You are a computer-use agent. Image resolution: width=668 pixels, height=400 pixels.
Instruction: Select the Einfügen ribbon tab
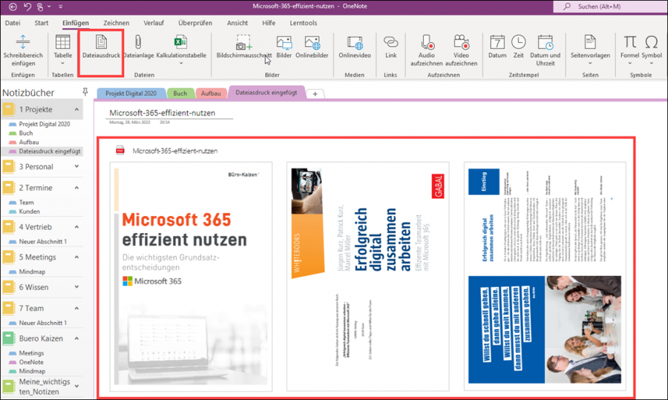tap(76, 23)
